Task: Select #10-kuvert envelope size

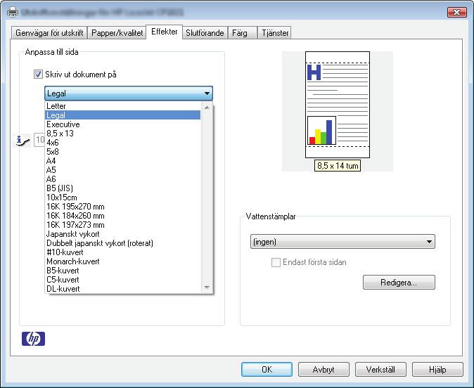Action: (123, 252)
